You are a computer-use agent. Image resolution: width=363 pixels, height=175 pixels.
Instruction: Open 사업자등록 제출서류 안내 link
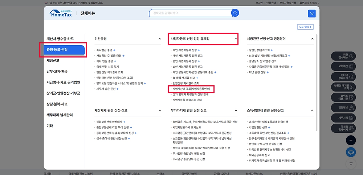[x=186, y=100]
